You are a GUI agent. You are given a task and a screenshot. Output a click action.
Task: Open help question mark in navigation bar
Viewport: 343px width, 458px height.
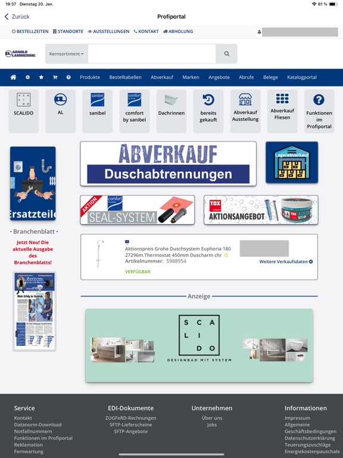68,78
